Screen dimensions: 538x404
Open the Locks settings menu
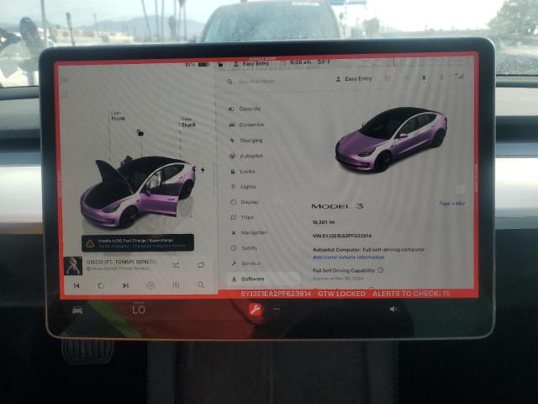point(243,171)
